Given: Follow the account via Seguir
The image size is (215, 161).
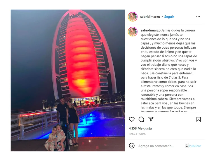Looking at the screenshot, I should click(x=169, y=17).
